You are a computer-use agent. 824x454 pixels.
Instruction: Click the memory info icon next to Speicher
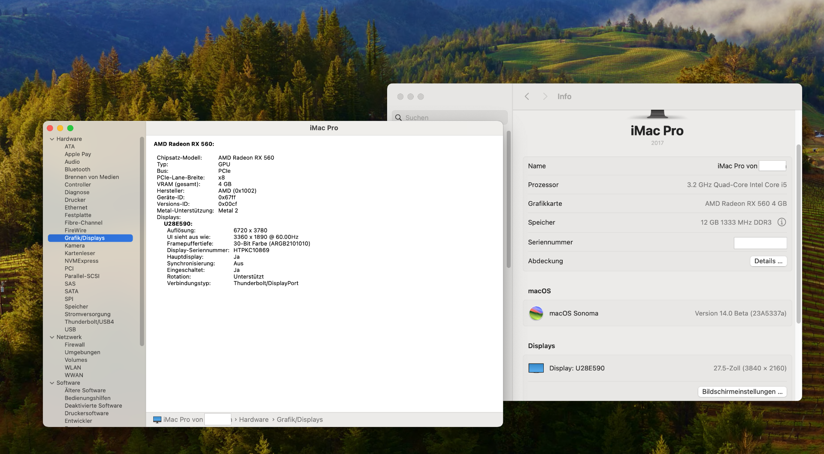pyautogui.click(x=782, y=222)
